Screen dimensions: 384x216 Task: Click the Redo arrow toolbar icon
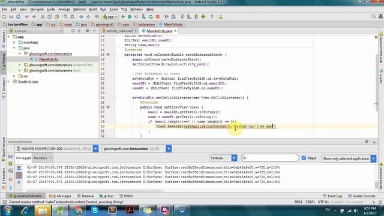point(34,17)
